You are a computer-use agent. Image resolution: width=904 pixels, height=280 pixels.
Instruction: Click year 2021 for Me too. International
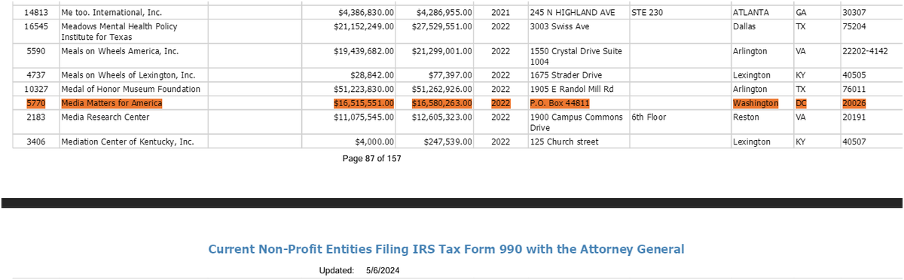pyautogui.click(x=500, y=13)
